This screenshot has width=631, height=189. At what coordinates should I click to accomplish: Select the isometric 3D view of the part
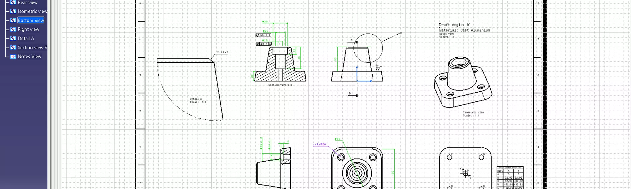[463, 82]
